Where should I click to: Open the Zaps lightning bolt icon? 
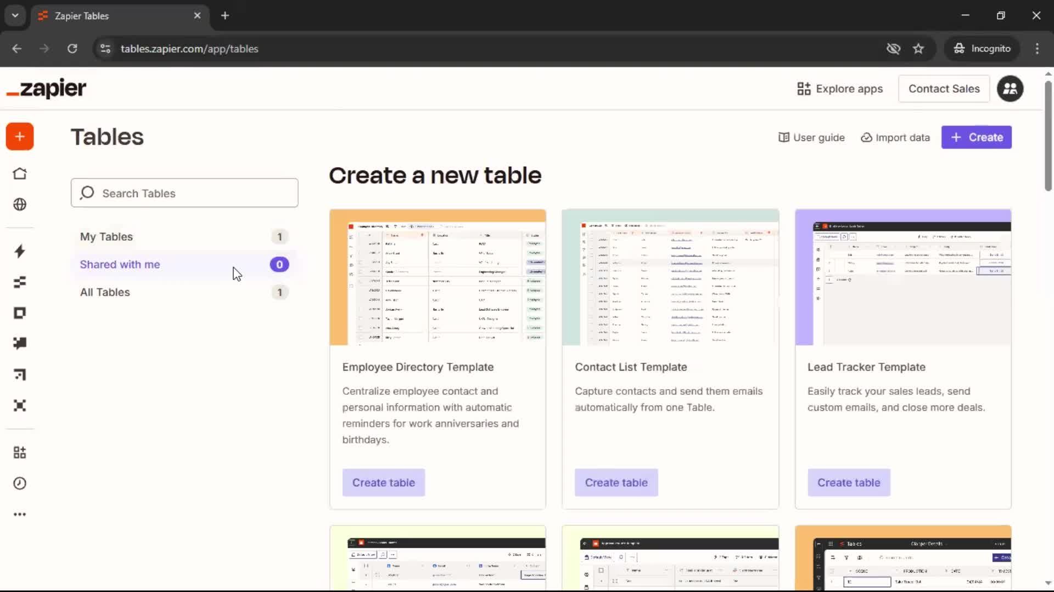pos(20,252)
